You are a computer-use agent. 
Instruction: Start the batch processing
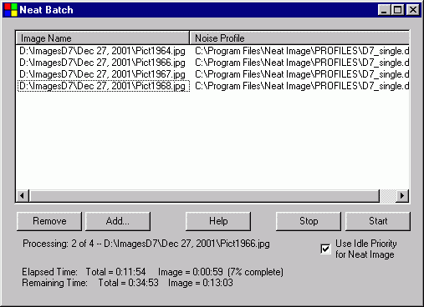378,221
